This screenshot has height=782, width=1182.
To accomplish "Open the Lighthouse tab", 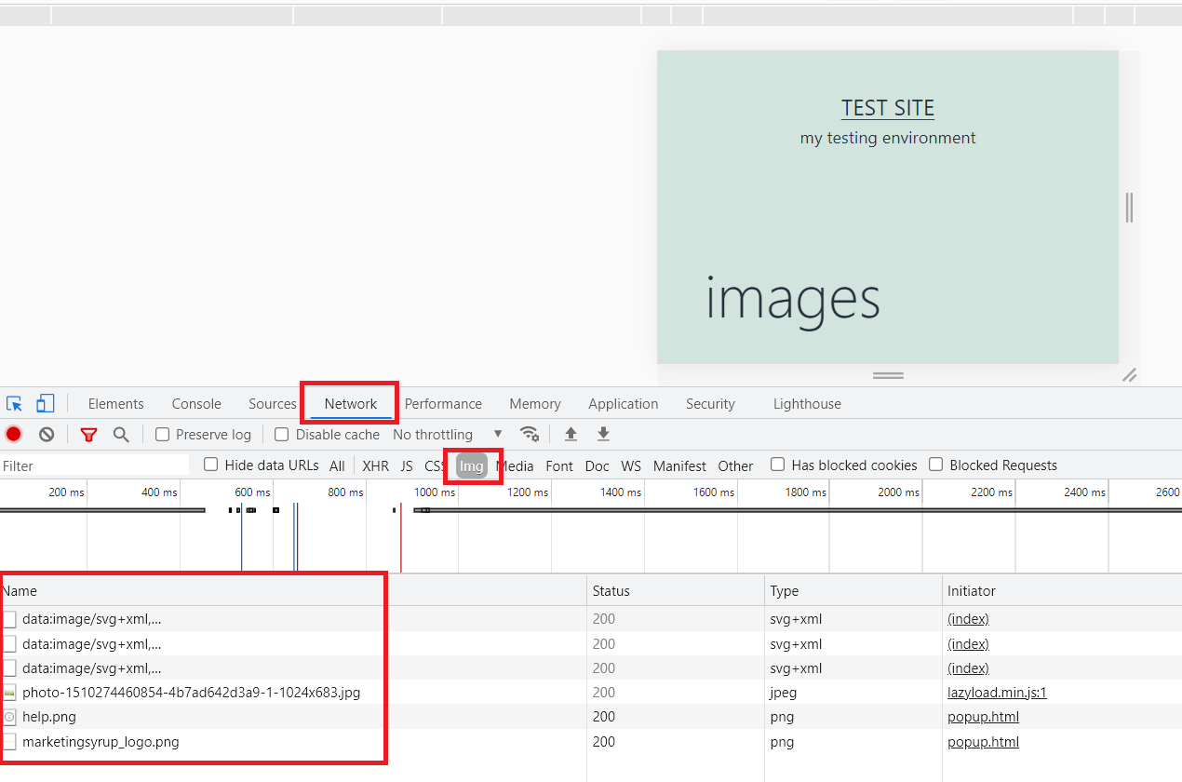I will 807,404.
